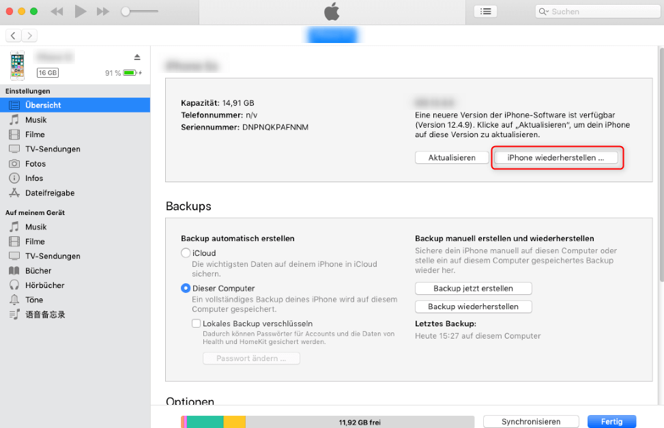Click the green segment of storage bar
Image resolution: width=664 pixels, height=428 pixels.
pyautogui.click(x=205, y=422)
